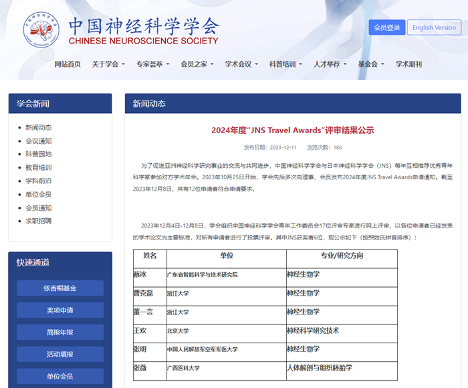This screenshot has width=468, height=388.
Task: Open the 学术期刊 menu item
Action: point(408,64)
